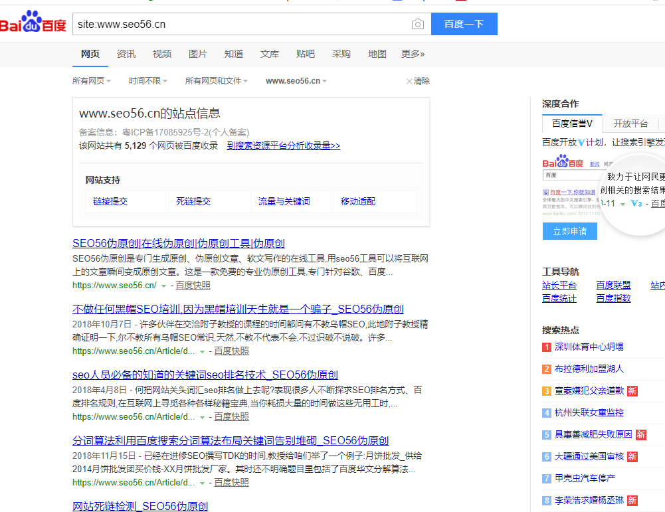Open 百度快照 under 黑帽SEO培训 result
The image size is (665, 512).
pos(232,351)
